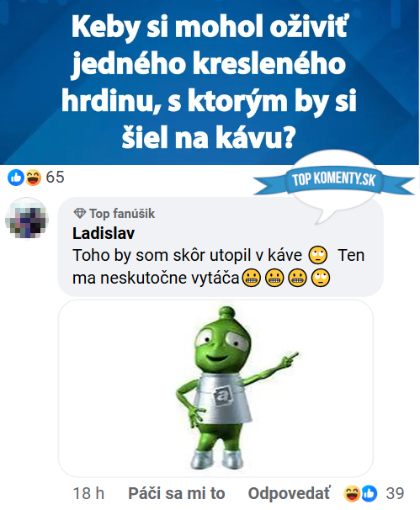
Task: Open the pixelated commenter profile picture
Action: point(27,219)
